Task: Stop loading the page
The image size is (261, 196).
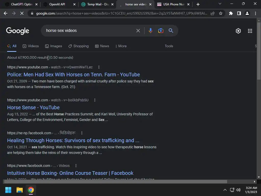Action: click(x=22, y=13)
